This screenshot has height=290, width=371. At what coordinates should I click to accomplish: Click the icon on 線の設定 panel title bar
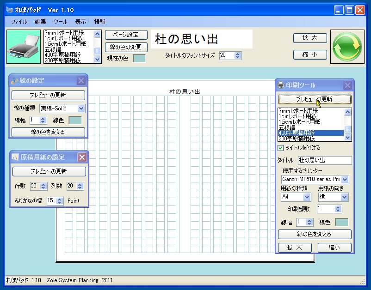point(15,80)
